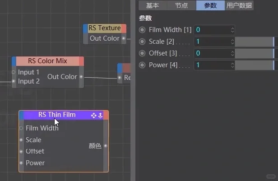Switch to the 节点 tab
This screenshot has height=181, width=278.
[181, 5]
